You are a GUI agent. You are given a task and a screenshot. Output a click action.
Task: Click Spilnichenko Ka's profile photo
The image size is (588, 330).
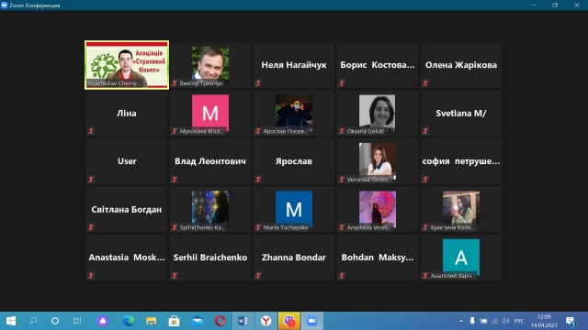210,208
